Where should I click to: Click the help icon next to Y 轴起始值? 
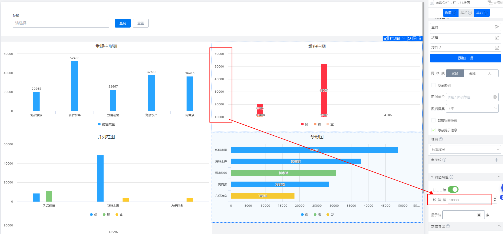tap(451, 177)
